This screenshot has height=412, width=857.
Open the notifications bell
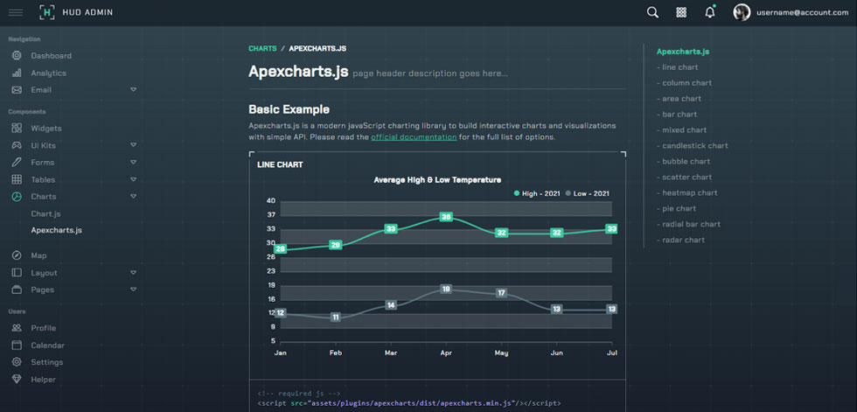[710, 12]
